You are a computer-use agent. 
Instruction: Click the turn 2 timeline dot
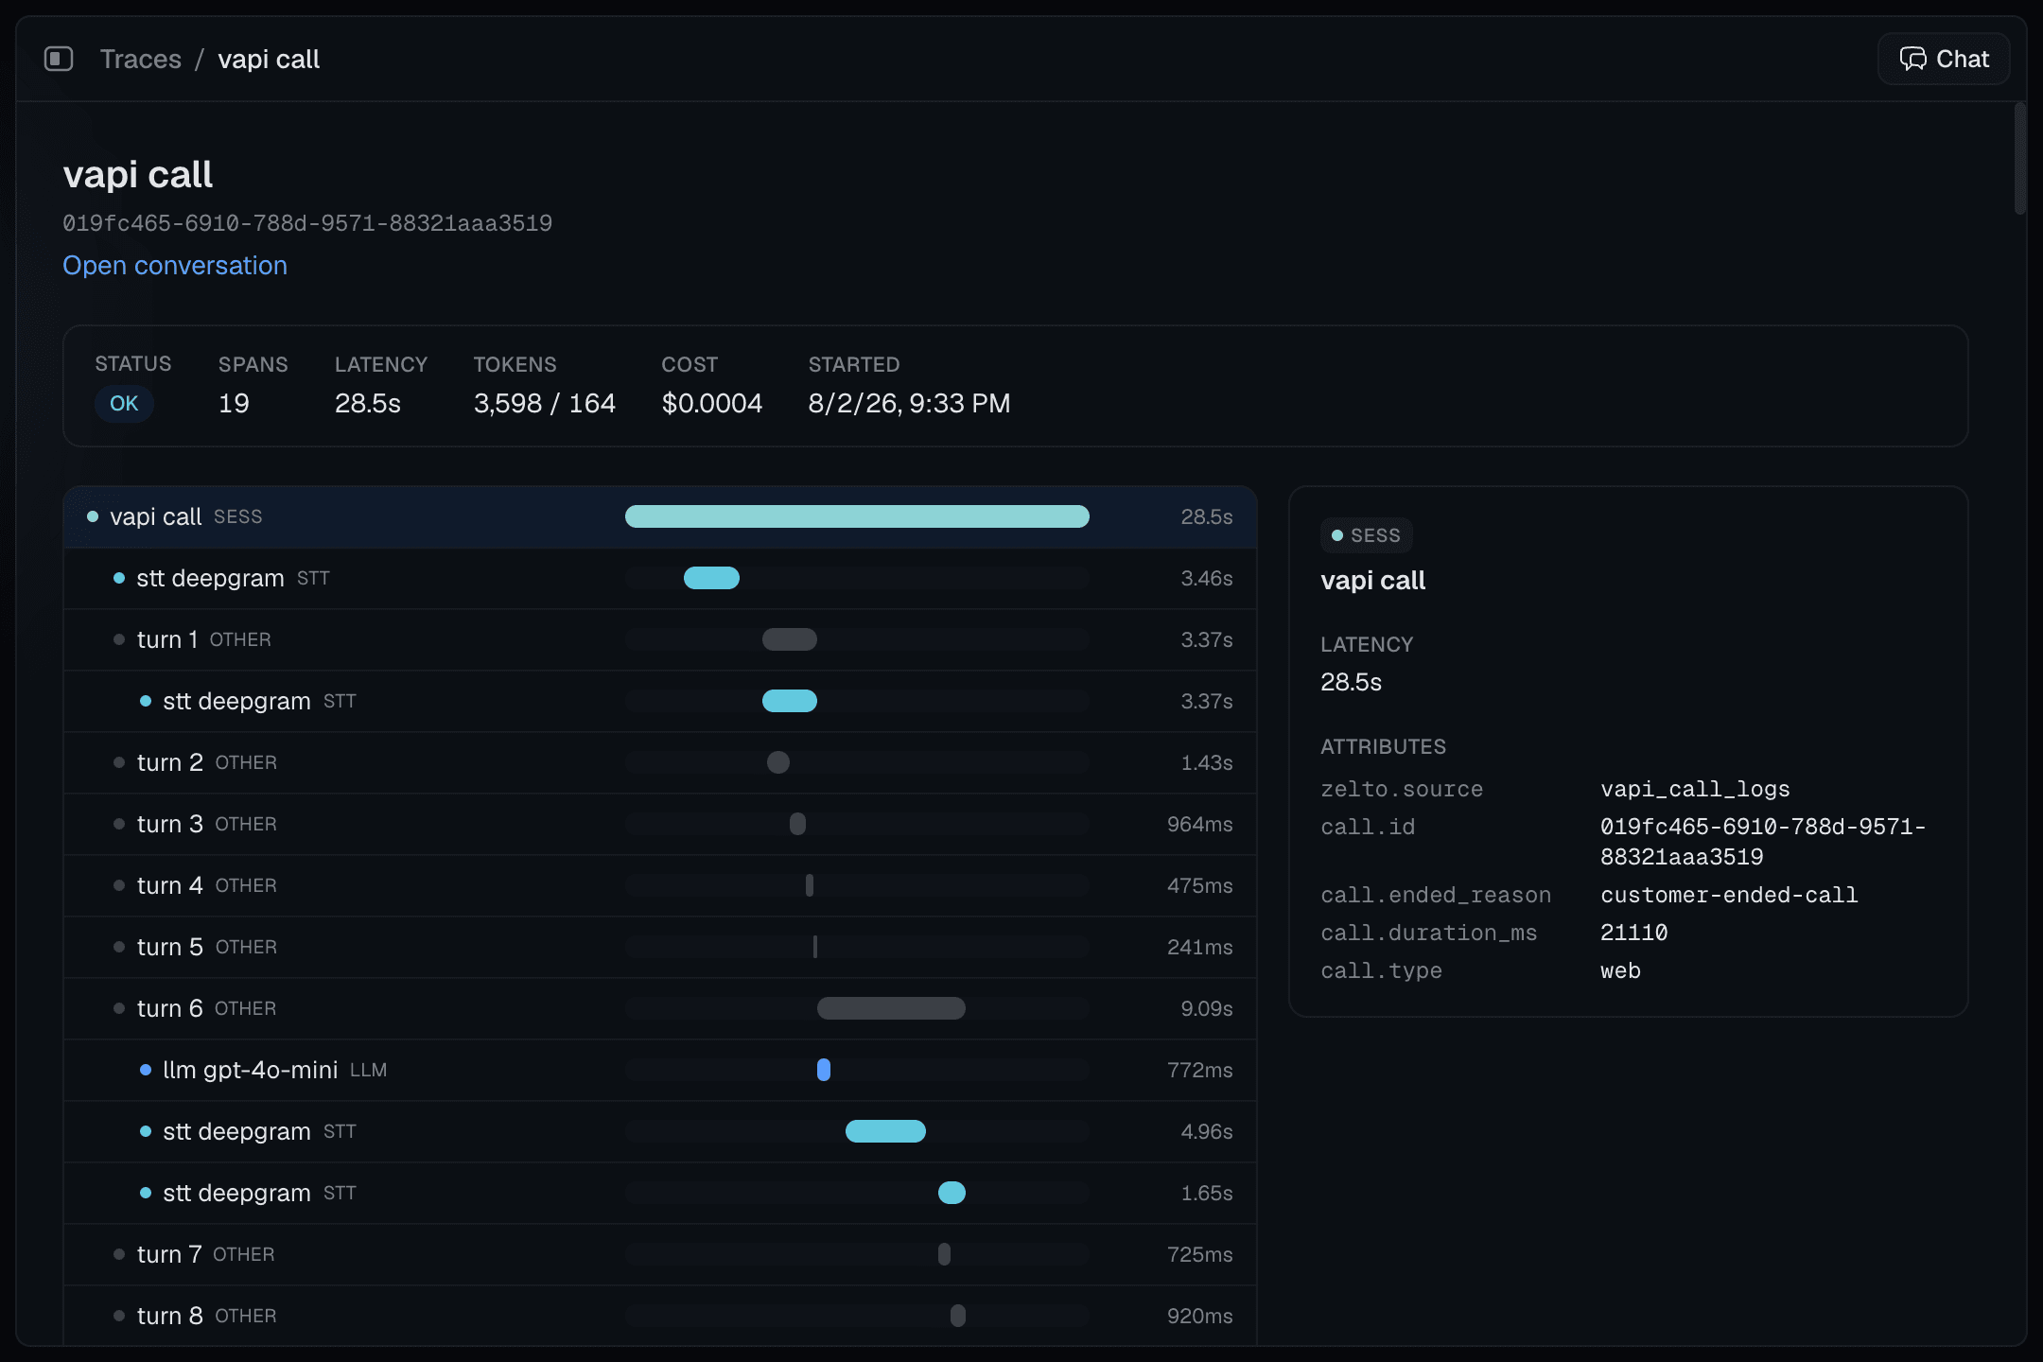[x=778, y=762]
